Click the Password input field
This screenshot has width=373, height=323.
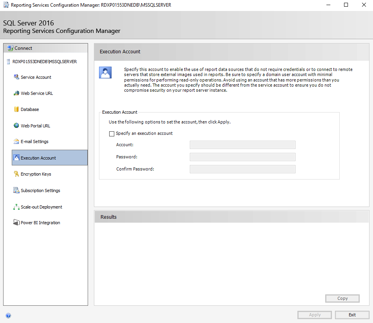click(243, 157)
